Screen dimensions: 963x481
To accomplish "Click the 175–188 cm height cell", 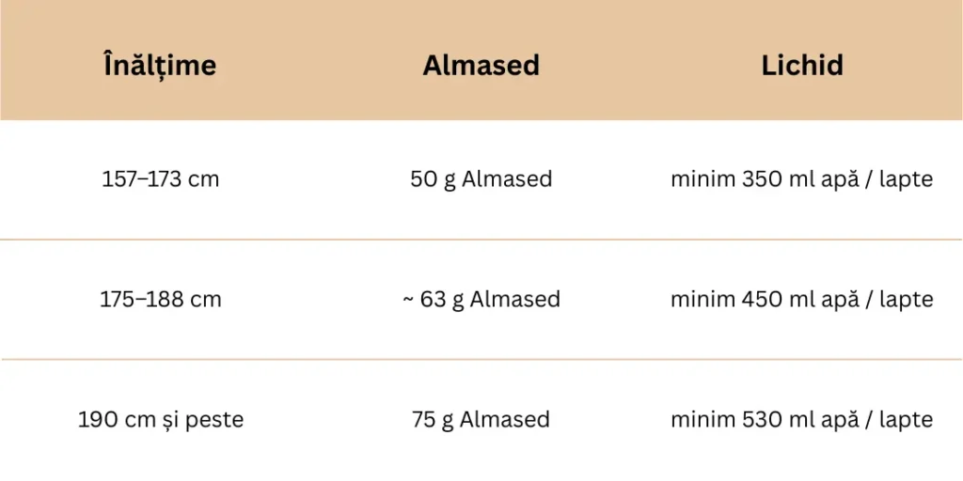I will [160, 300].
